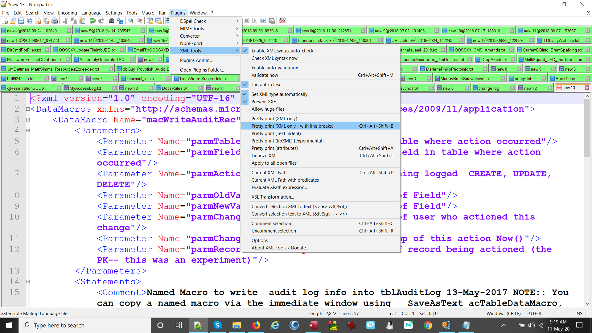Open Skype from the Windows taskbar
Screen dimensions: 592x333
pos(217,325)
